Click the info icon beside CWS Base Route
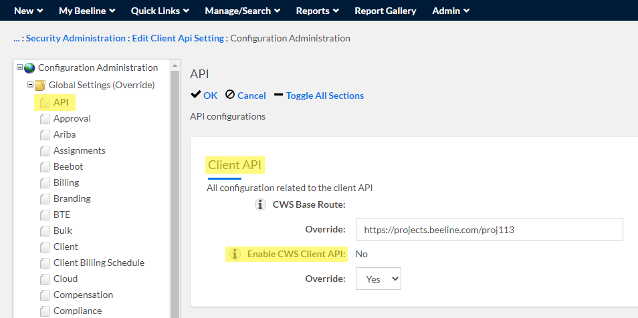Screen dimensions: 638x318 click(x=261, y=204)
